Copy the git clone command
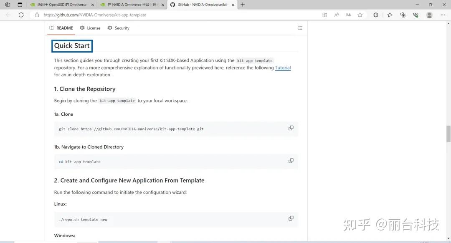This screenshot has height=243, width=451. [291, 128]
